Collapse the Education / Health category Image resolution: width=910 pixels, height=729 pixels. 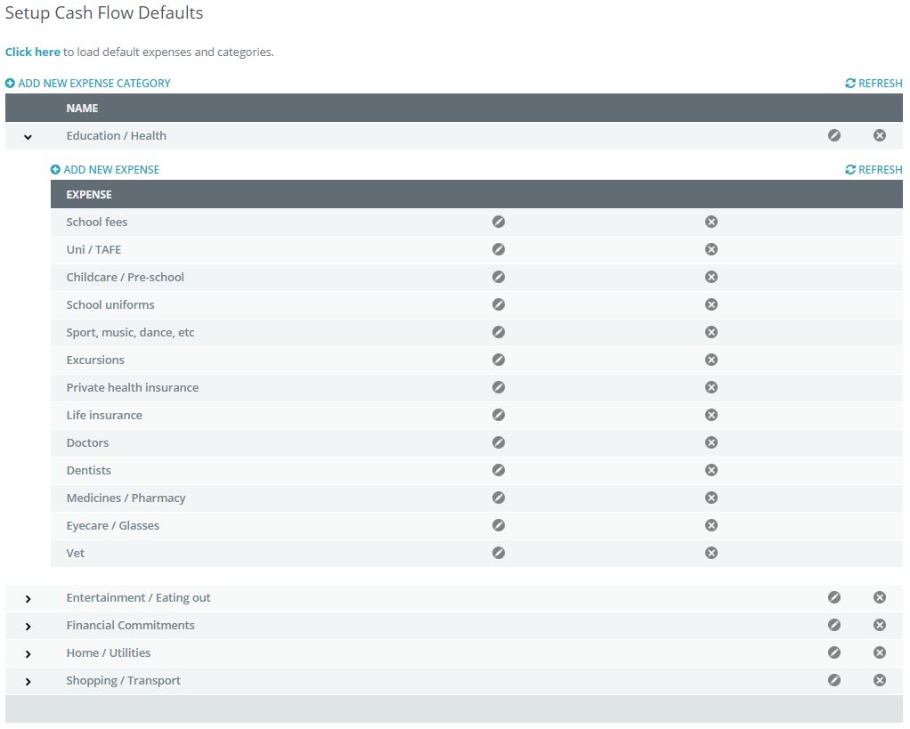click(28, 136)
